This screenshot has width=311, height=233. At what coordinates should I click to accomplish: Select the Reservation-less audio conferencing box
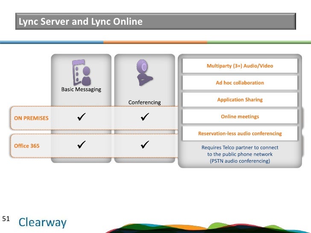click(x=240, y=133)
